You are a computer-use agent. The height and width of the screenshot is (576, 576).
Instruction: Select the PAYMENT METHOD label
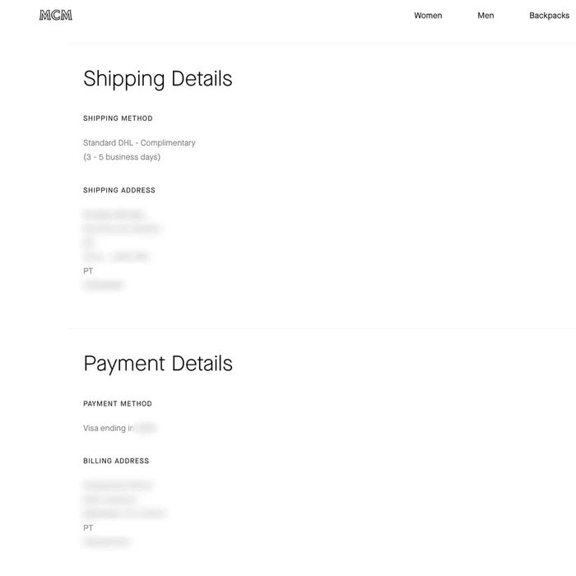tap(118, 404)
